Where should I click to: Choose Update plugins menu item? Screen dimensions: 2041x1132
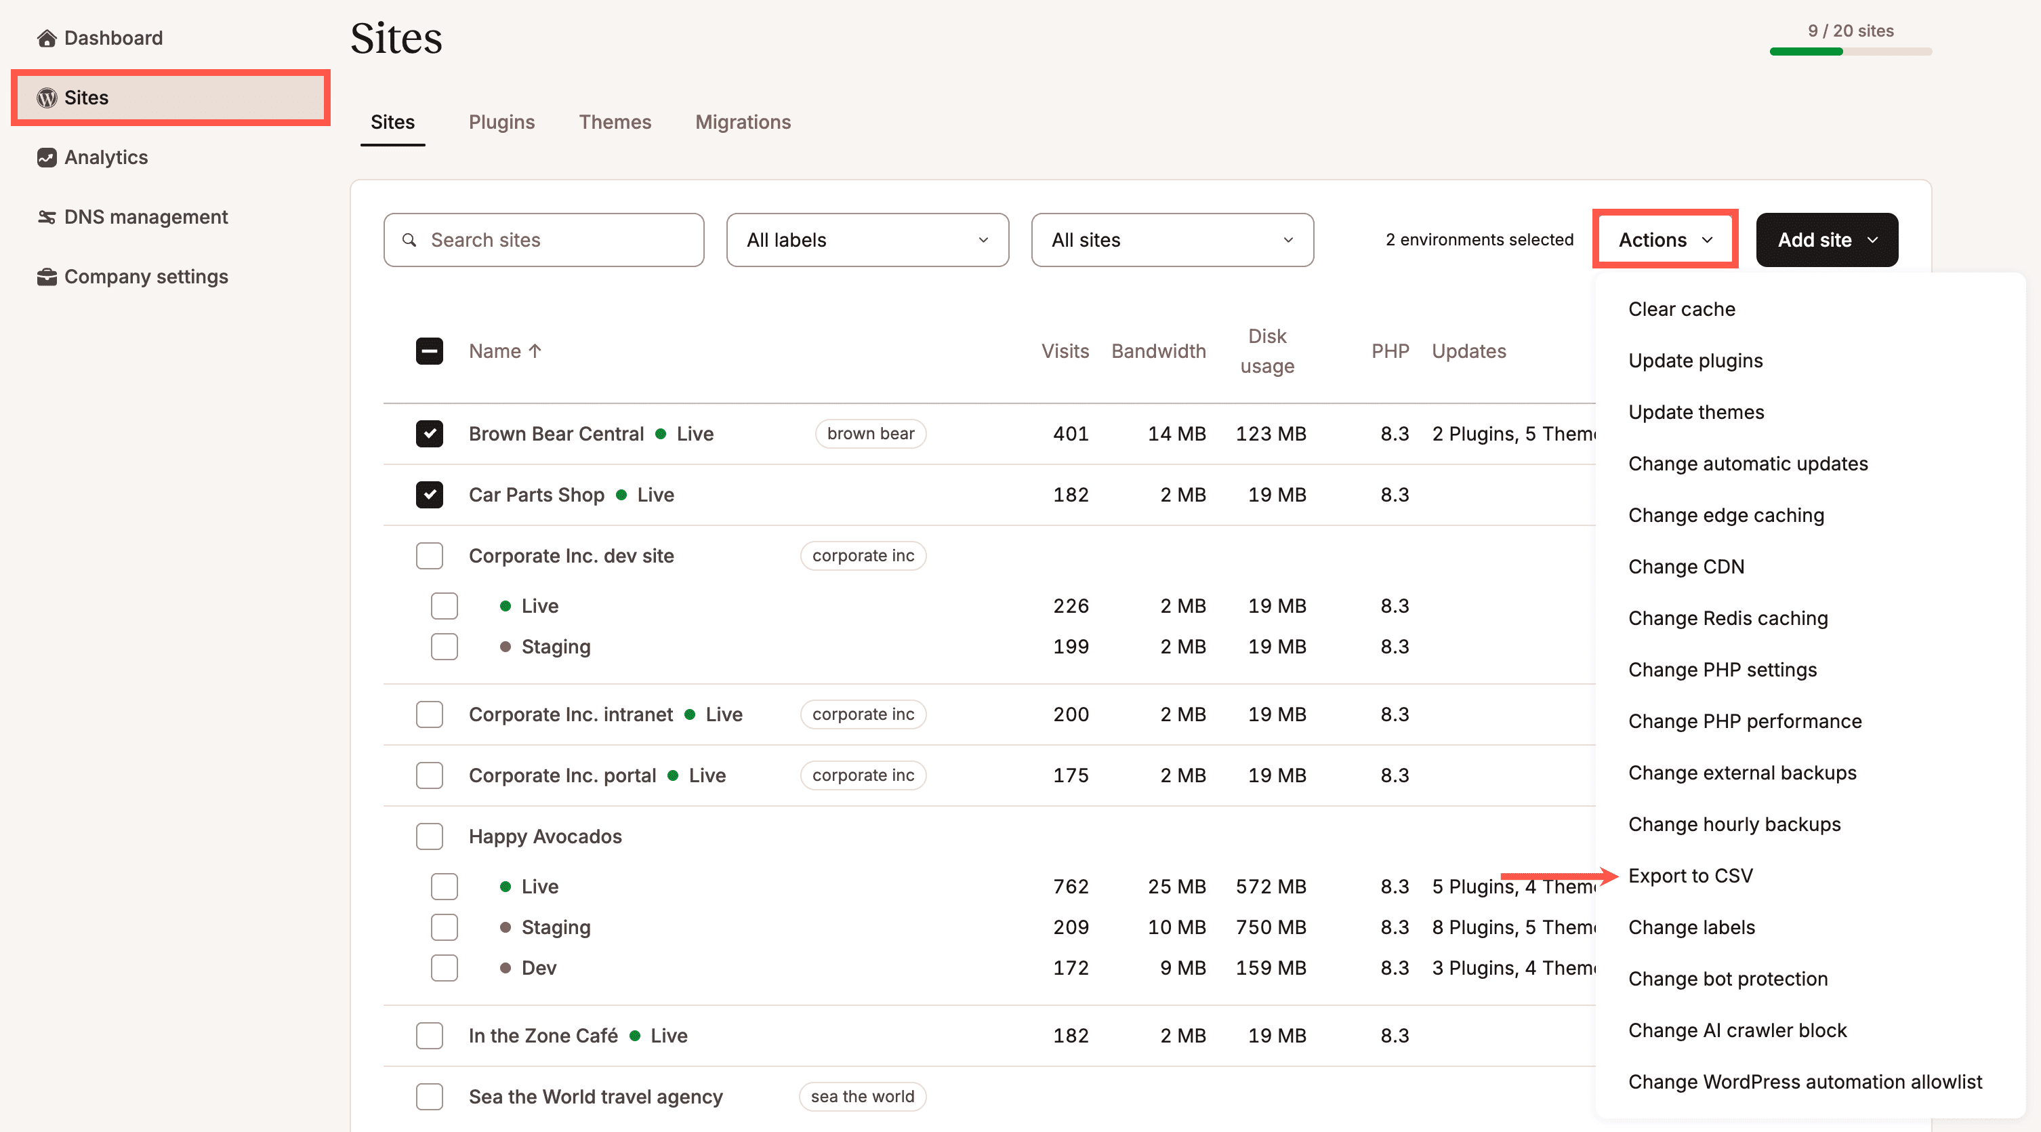tap(1695, 361)
